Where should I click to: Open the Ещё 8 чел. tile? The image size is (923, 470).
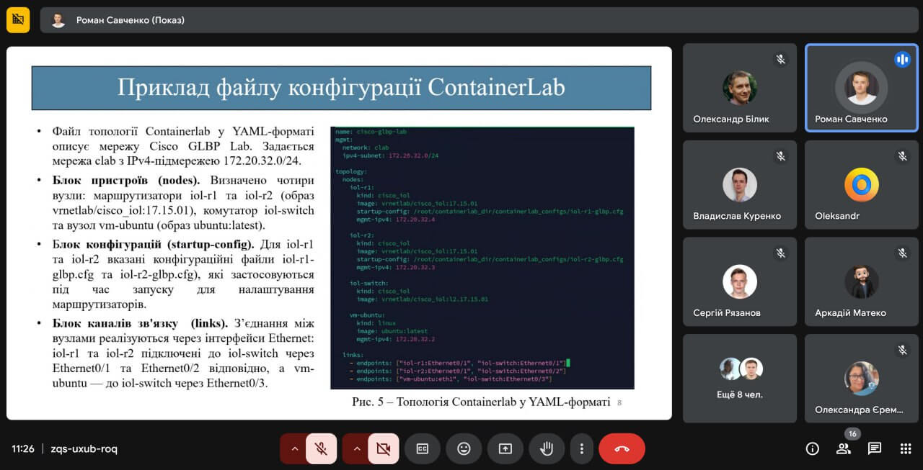click(x=740, y=378)
